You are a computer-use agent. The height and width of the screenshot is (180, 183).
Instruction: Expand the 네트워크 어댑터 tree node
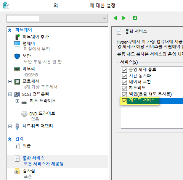pyautogui.click(x=10, y=126)
